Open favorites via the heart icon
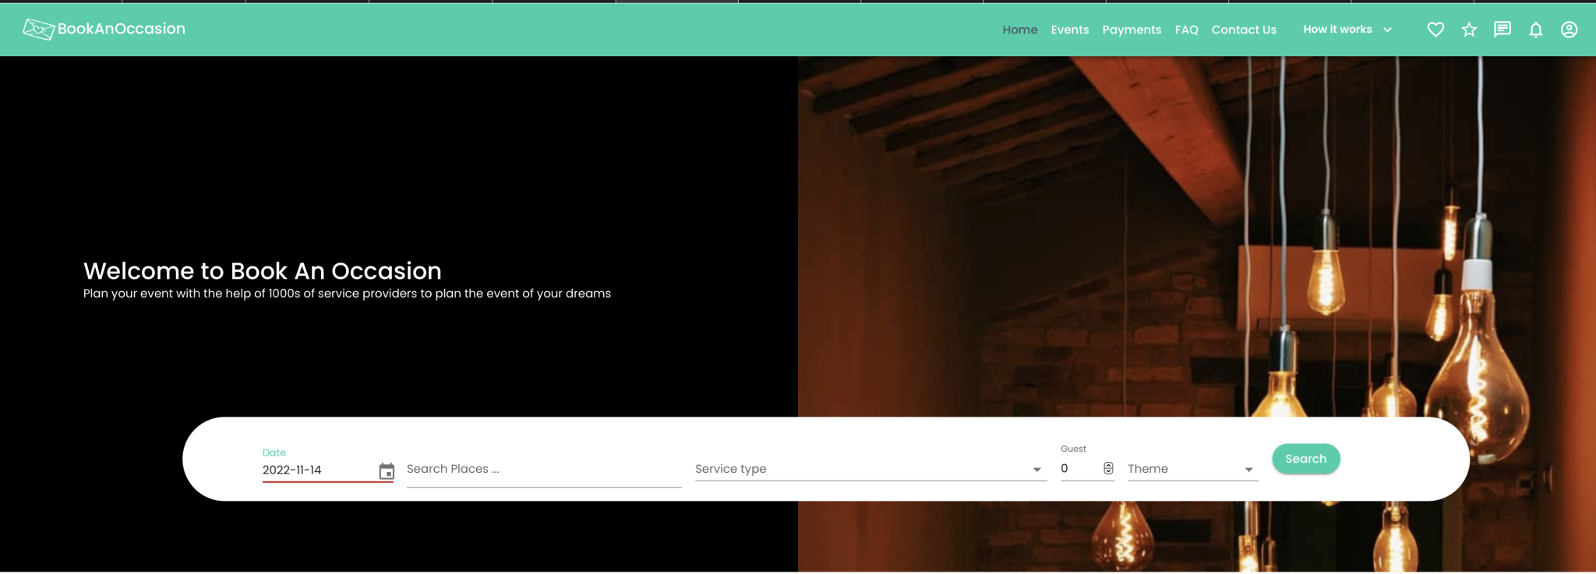Viewport: 1596px width, 574px height. 1435,30
